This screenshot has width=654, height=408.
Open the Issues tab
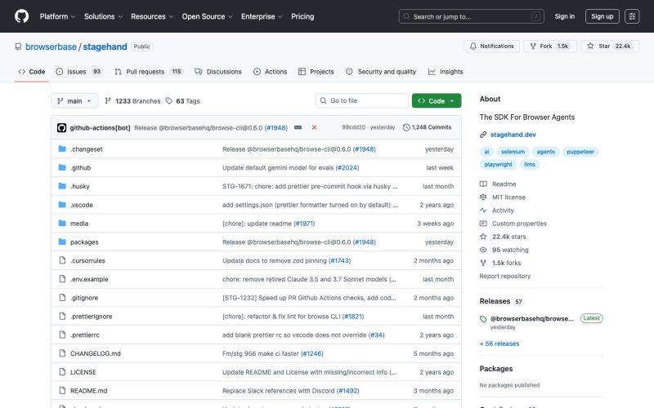(78, 72)
